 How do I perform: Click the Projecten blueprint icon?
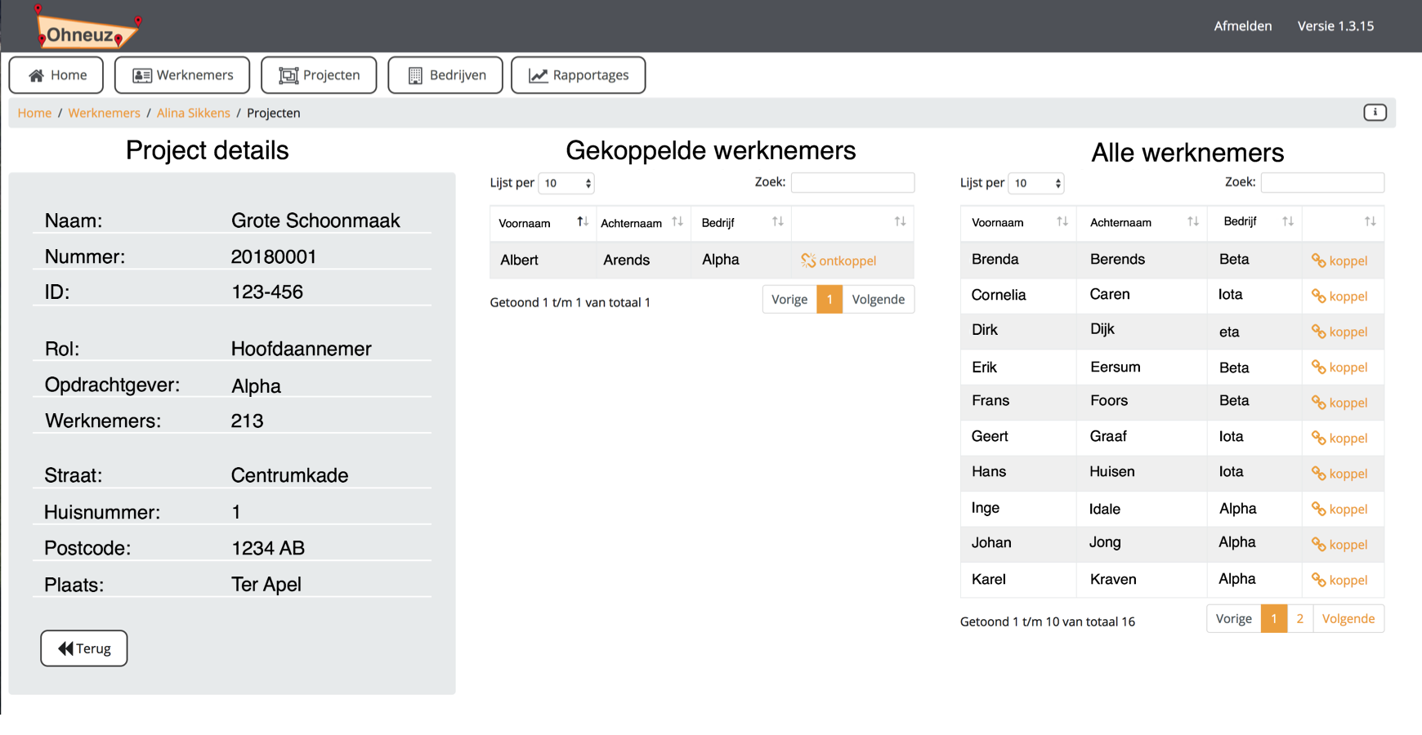pos(289,74)
